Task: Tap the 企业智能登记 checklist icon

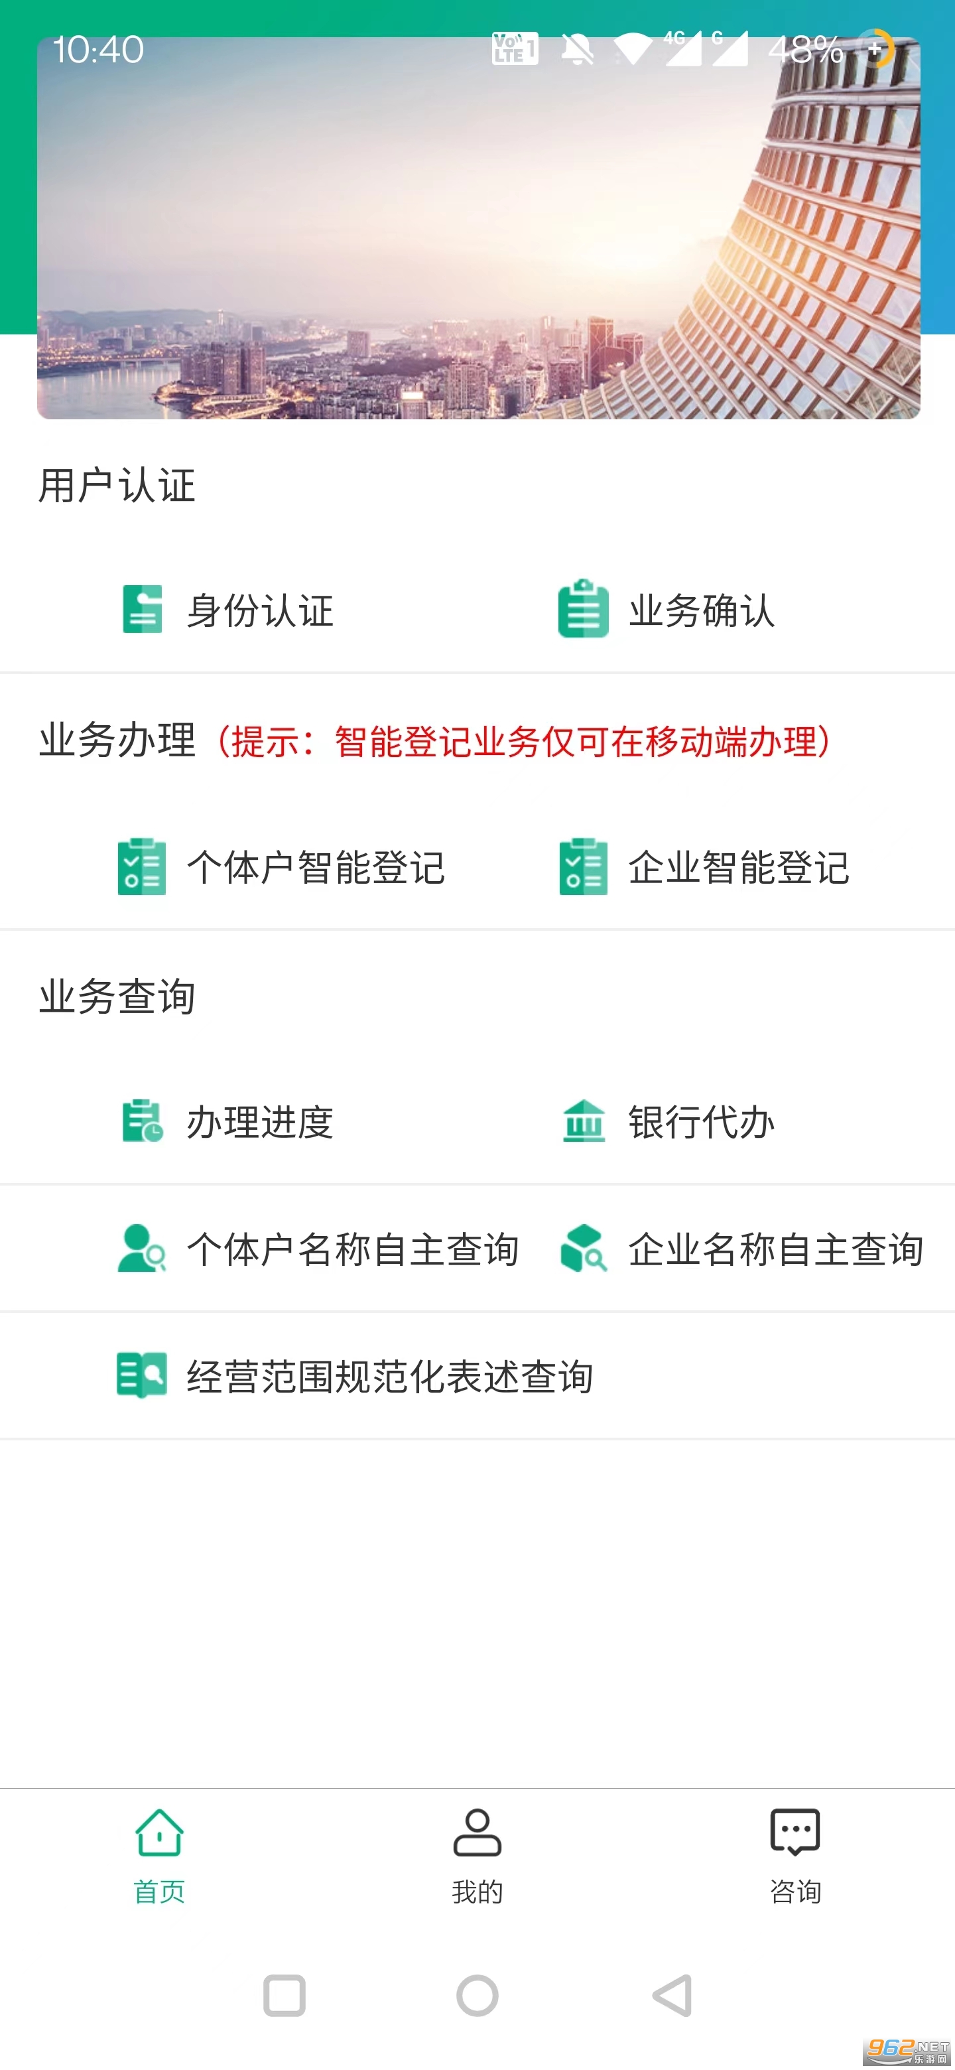Action: 583,866
